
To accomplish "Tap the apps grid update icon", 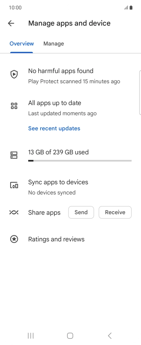I will (14, 106).
